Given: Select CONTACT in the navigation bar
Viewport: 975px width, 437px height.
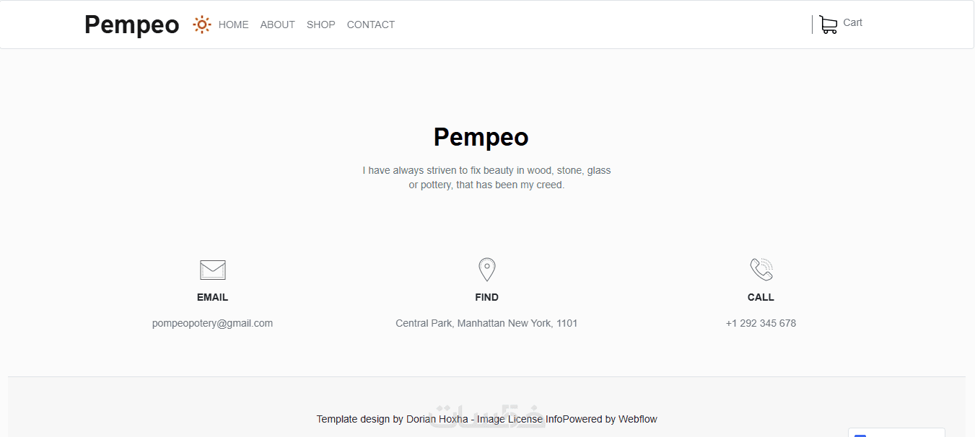Looking at the screenshot, I should coord(371,25).
